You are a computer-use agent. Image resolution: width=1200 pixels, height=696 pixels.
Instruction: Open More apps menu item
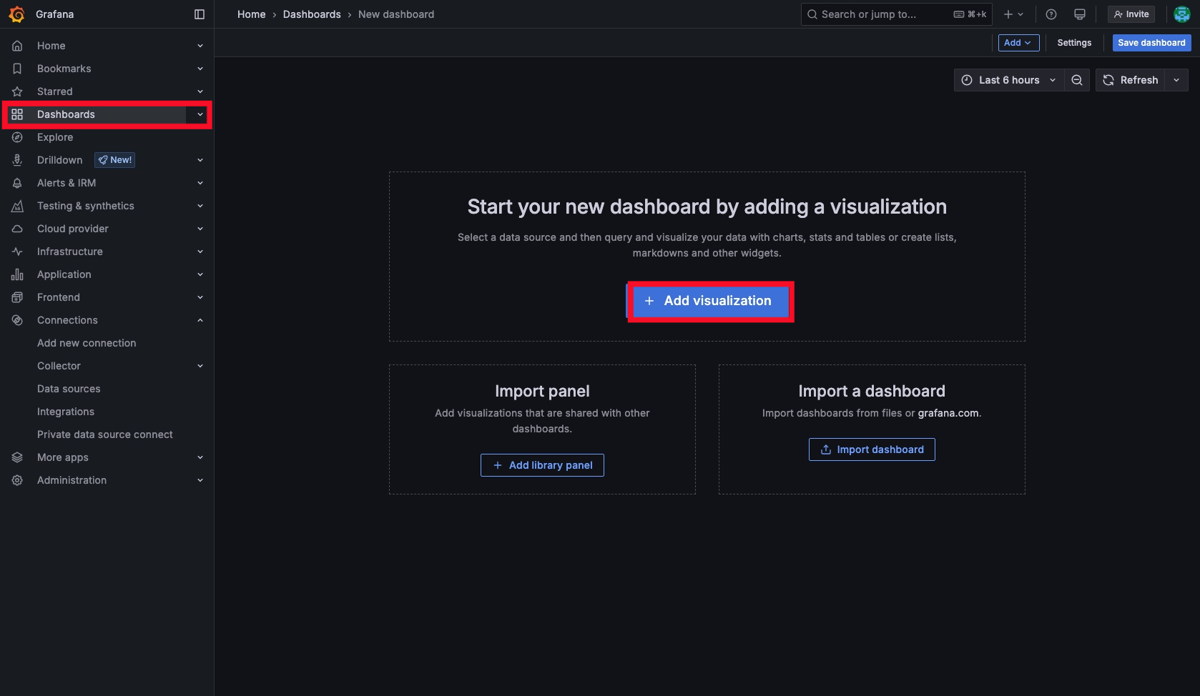(x=63, y=457)
